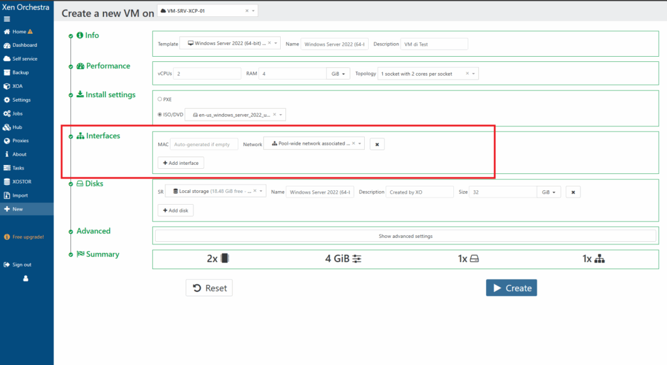
Task: Select the ISO/DVD radio button
Action: [160, 115]
